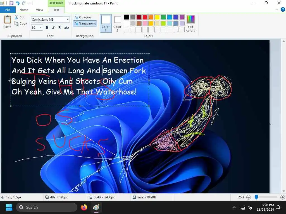Set text background to Opaque

[x=82, y=17]
